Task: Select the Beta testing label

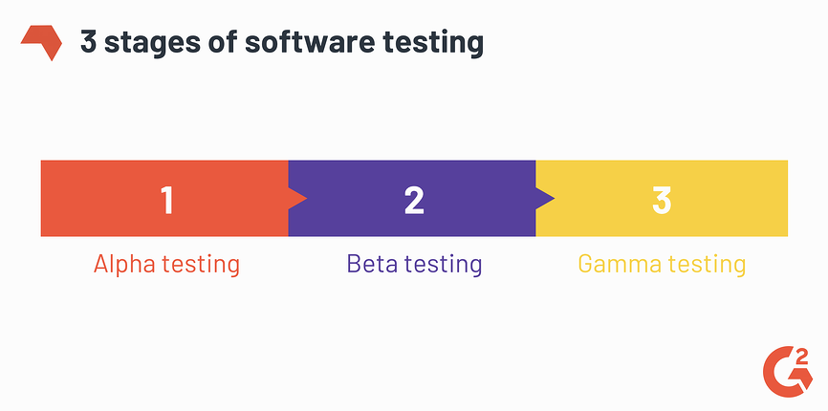Action: point(414,264)
